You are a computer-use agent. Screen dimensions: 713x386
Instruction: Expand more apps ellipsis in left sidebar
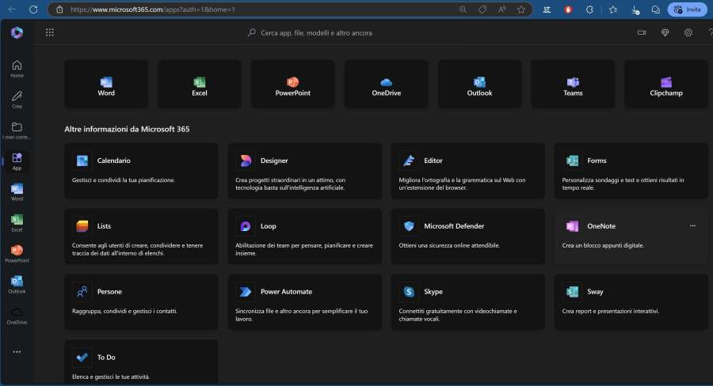17,352
